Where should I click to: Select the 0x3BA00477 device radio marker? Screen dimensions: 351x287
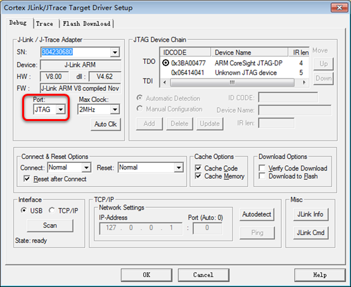click(x=165, y=63)
